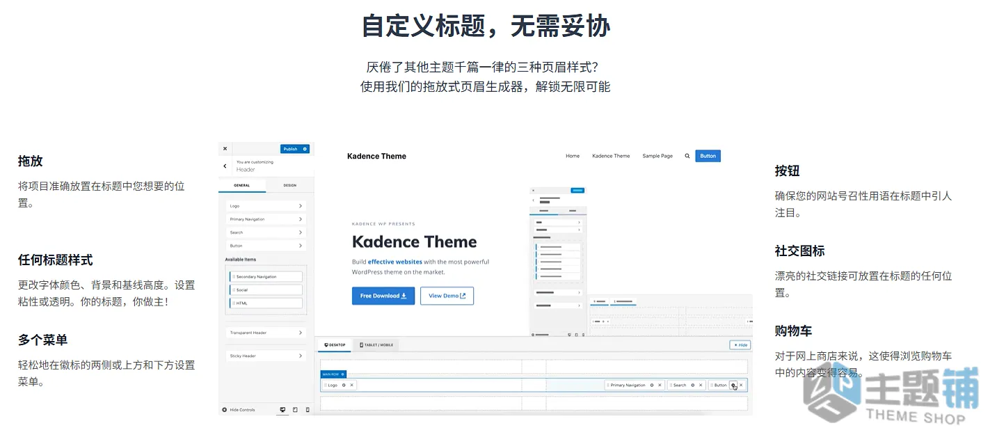Image resolution: width=997 pixels, height=444 pixels.
Task: Open settings gear on Button item
Action: click(x=733, y=385)
